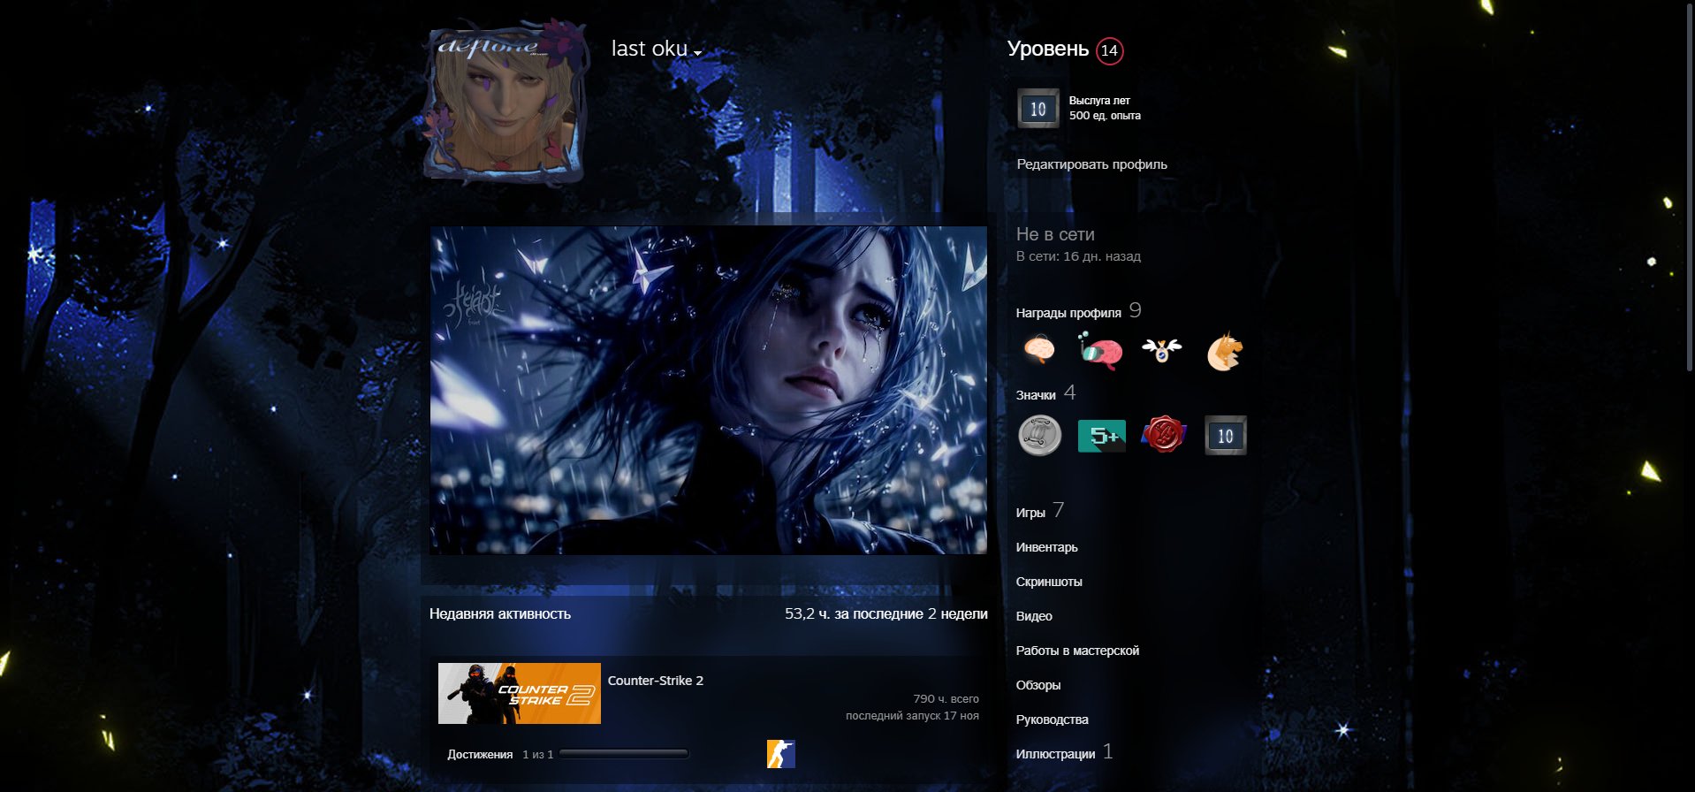Click the winged Steam medal award

click(x=1161, y=351)
